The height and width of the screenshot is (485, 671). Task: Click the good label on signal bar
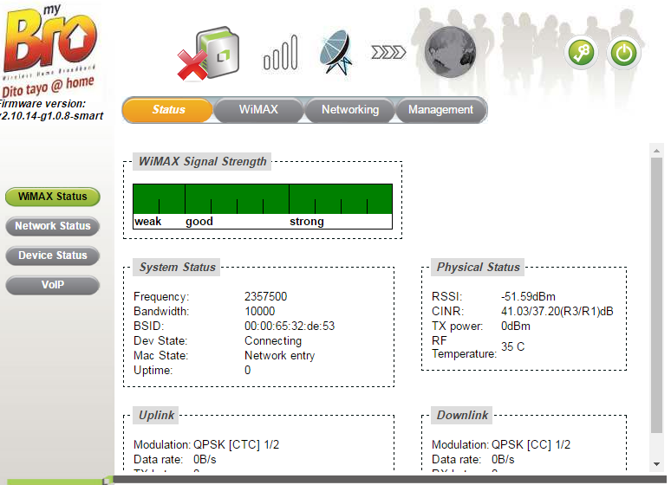click(x=199, y=222)
